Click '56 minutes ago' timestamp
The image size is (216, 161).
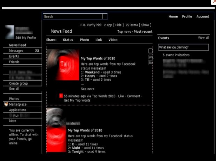[x=75, y=96]
